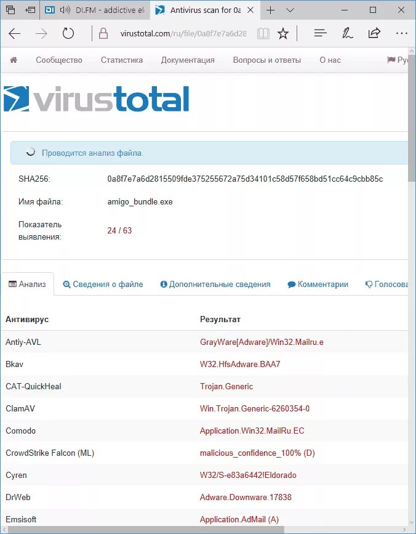The height and width of the screenshot is (534, 416).
Task: Go to VirusTotal home icon
Action: (14, 60)
